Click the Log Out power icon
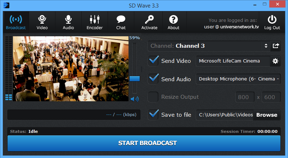This screenshot has width=288, height=158. point(272,20)
